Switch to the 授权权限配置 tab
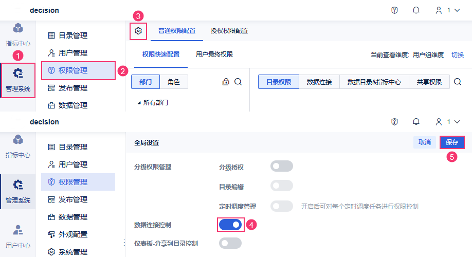472x257 pixels. [x=229, y=31]
